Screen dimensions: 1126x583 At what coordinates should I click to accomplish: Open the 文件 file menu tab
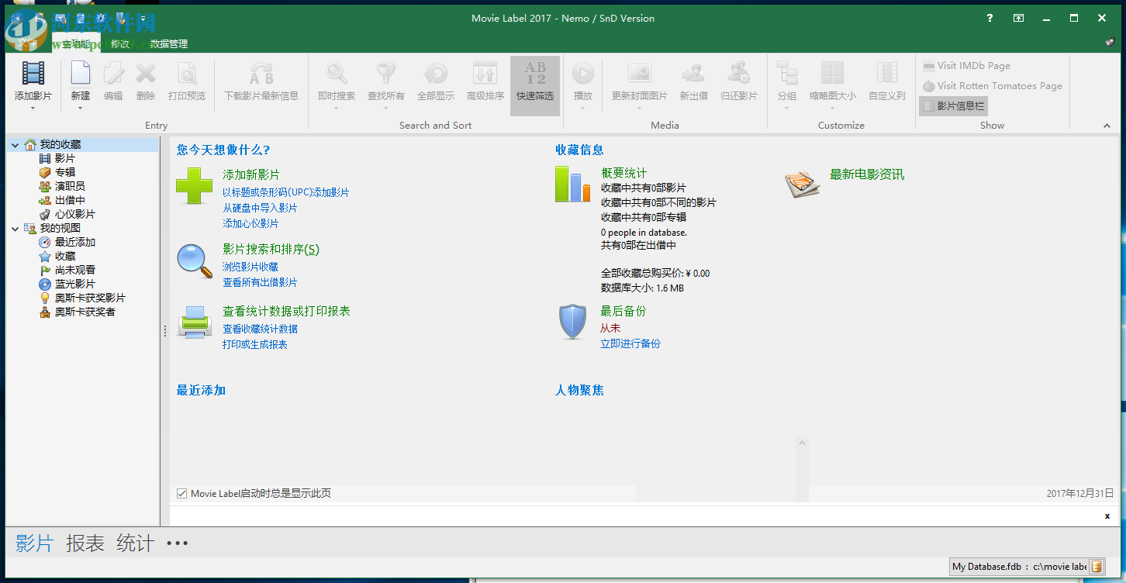pyautogui.click(x=28, y=44)
